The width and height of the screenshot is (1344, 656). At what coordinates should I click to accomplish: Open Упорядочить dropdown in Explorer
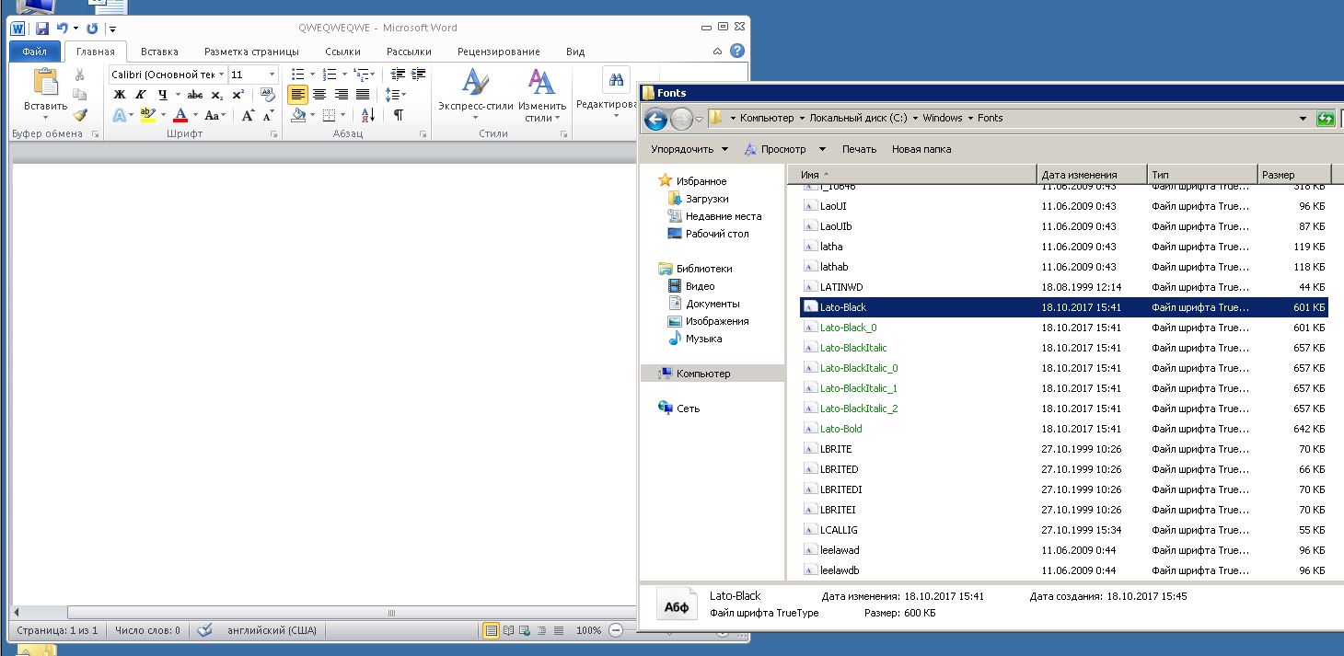[x=689, y=149]
